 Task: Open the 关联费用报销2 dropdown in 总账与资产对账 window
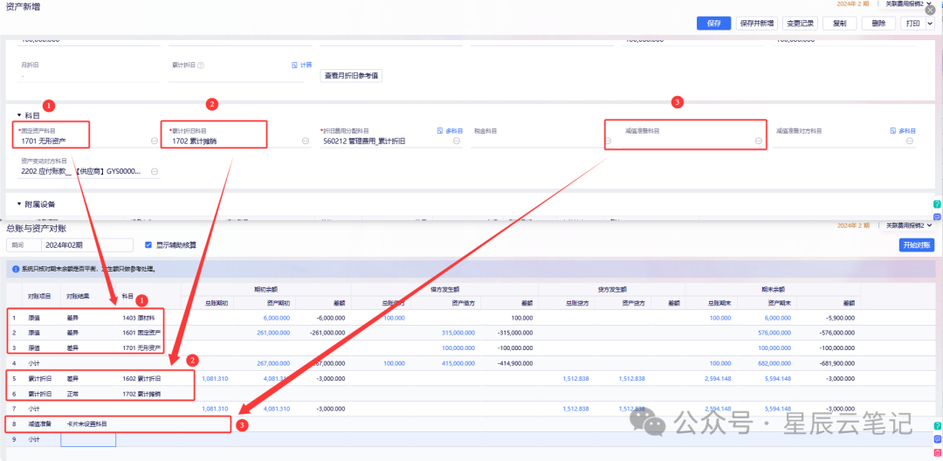(x=908, y=225)
